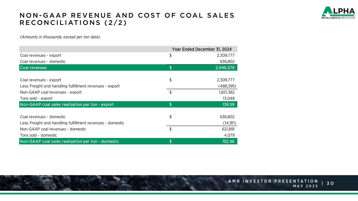The width and height of the screenshot is (358, 201).
Task: Click the slide title about Non-GAAP reconciliations
Action: pos(127,19)
